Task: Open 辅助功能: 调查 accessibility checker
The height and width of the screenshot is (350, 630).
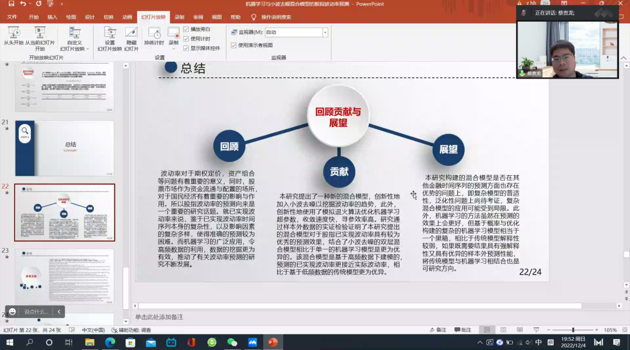Action: click(x=131, y=330)
